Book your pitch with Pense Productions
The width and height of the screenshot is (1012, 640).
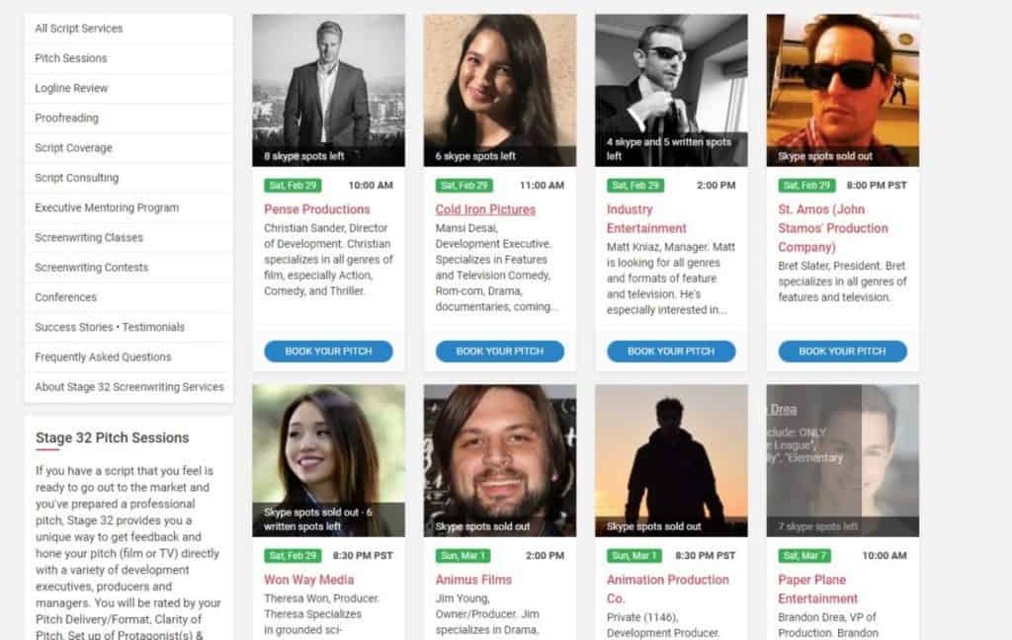pyautogui.click(x=328, y=352)
